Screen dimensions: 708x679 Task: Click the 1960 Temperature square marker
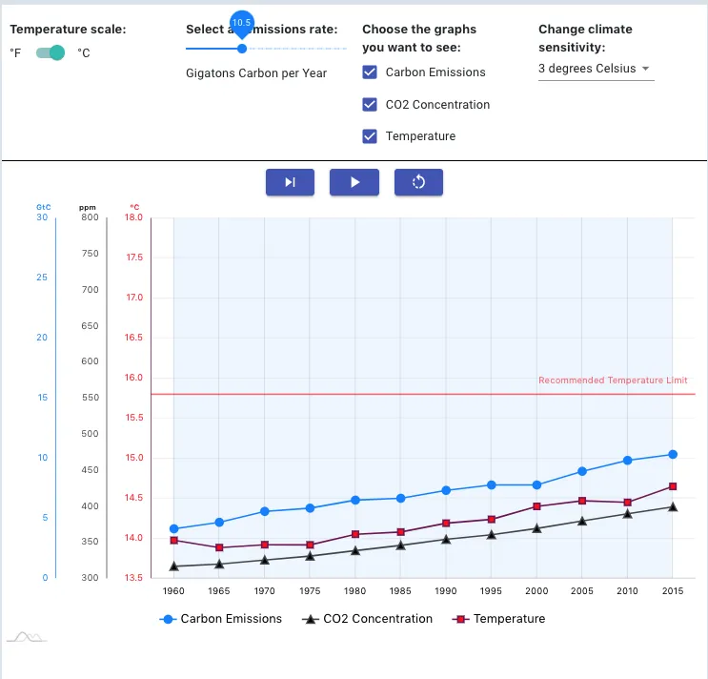(x=173, y=541)
